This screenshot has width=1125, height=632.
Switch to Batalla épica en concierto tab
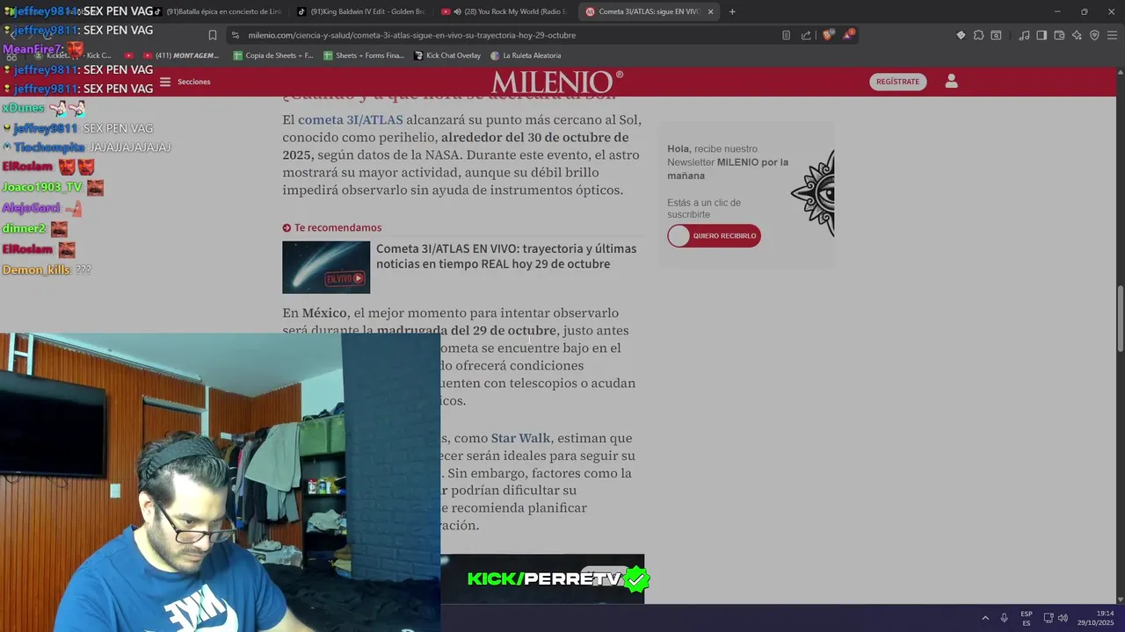coord(218,11)
